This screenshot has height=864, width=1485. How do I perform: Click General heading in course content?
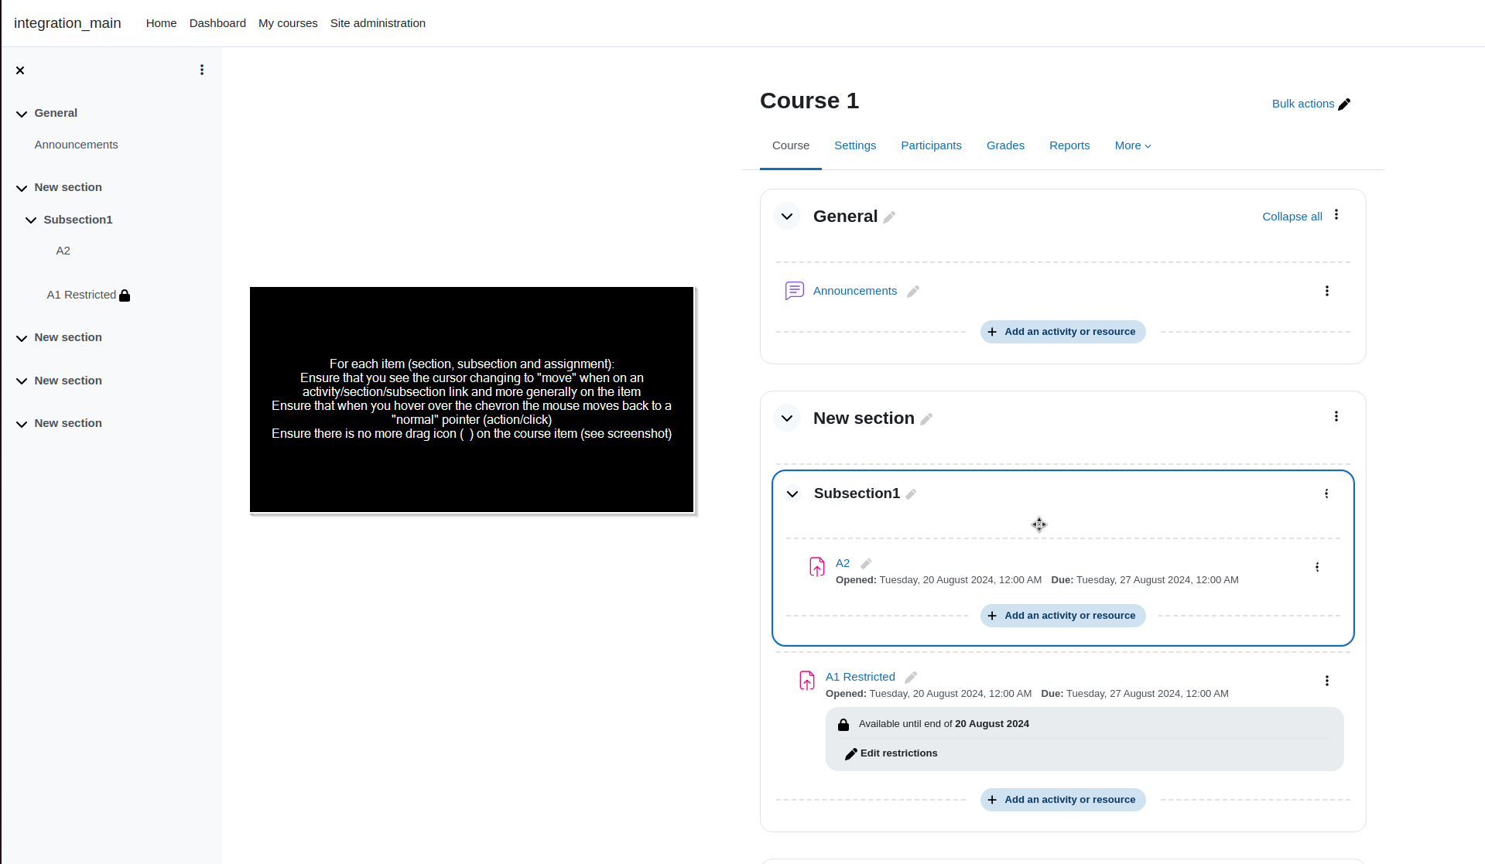845,217
